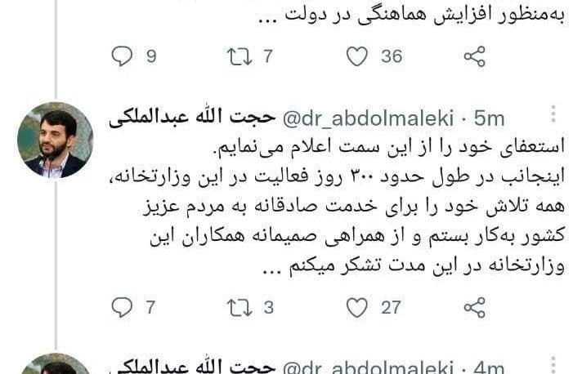
Task: Share the tweet with 27 likes
Action: coord(475,308)
